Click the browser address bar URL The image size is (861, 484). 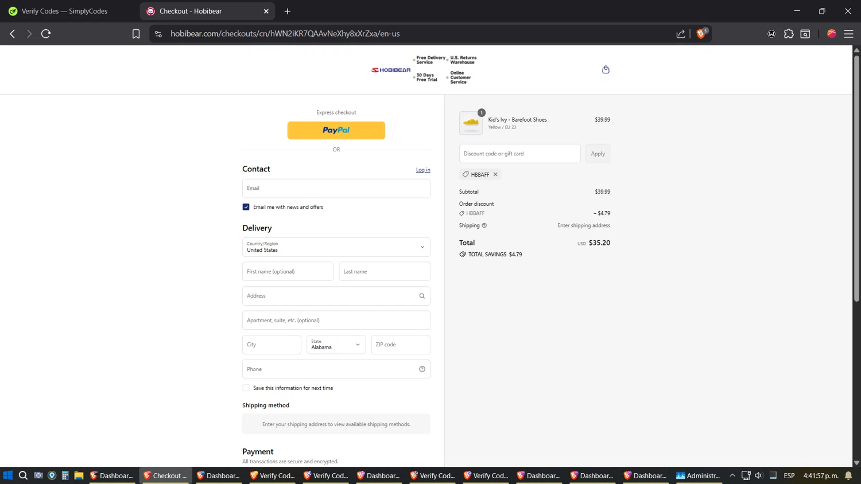coord(285,34)
